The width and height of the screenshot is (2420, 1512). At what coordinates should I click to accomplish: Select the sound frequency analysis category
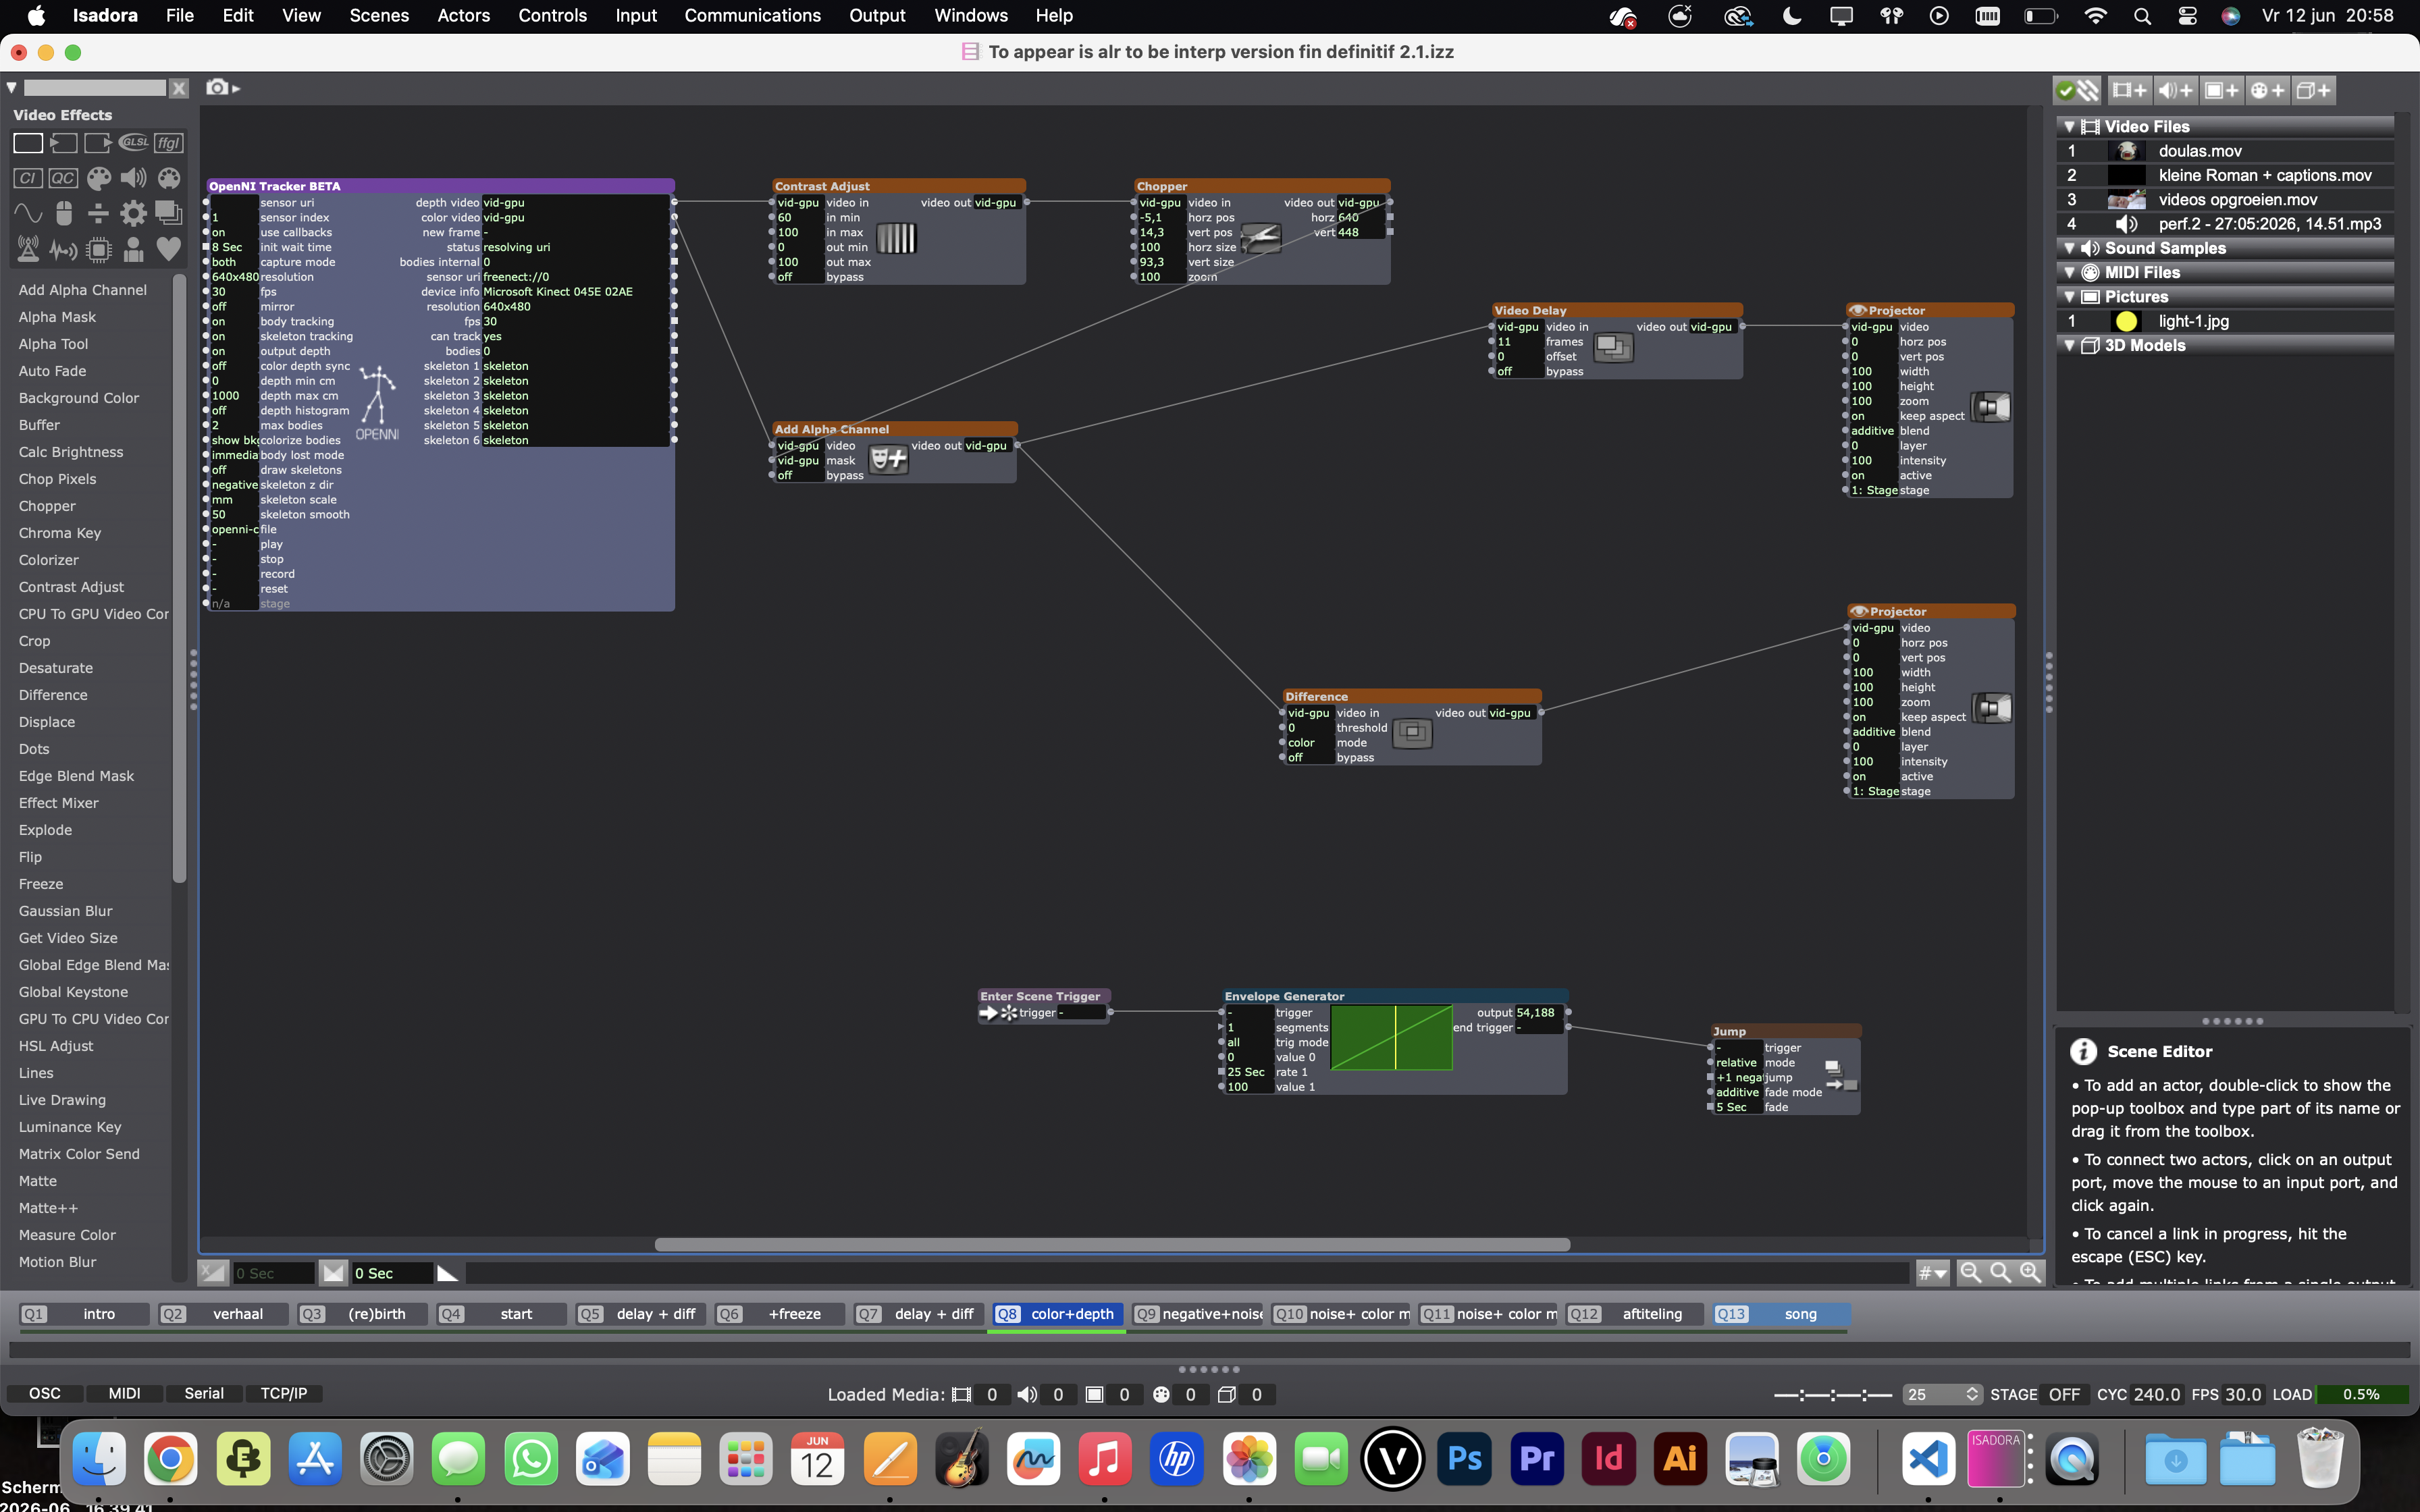point(63,249)
